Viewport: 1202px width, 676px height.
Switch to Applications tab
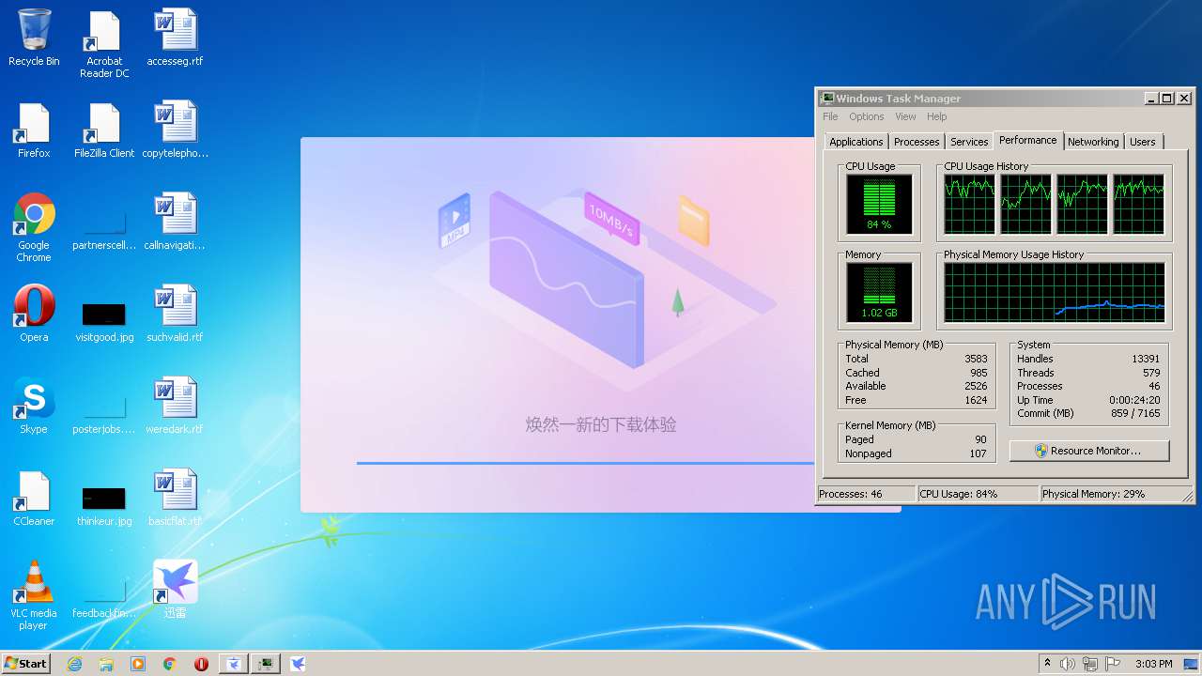point(856,142)
